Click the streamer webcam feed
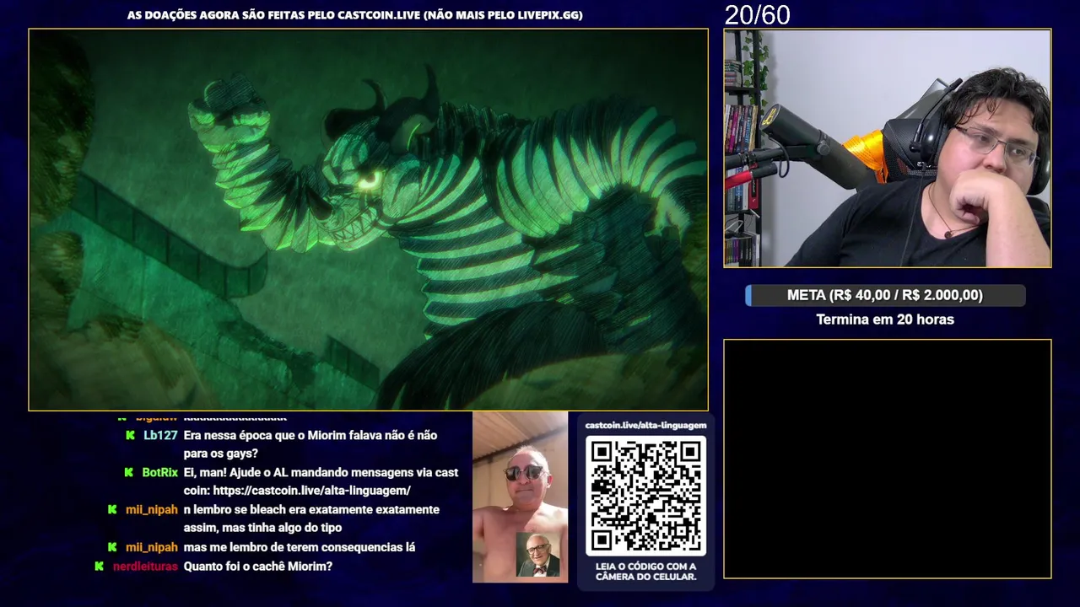1080x607 pixels. (887, 148)
